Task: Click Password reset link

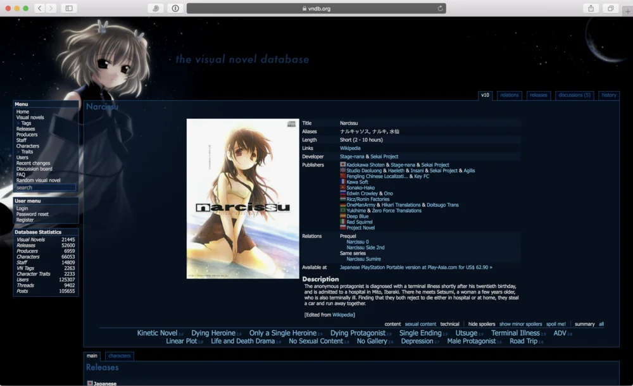Action: (32, 214)
